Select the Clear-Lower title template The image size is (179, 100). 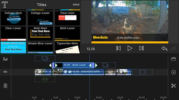tap(13, 33)
